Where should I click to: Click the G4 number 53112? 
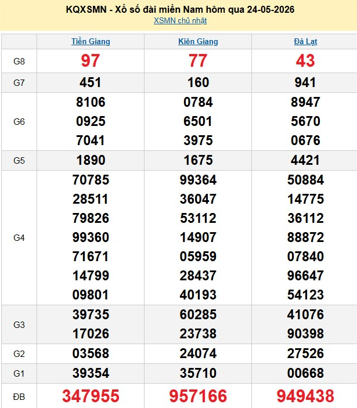pos(198,218)
